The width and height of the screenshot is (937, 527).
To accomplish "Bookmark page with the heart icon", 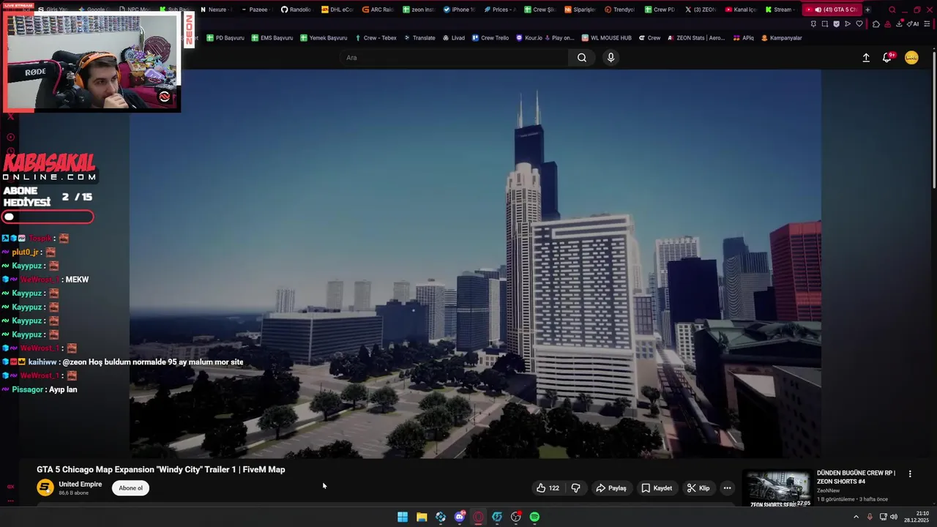I will point(859,23).
